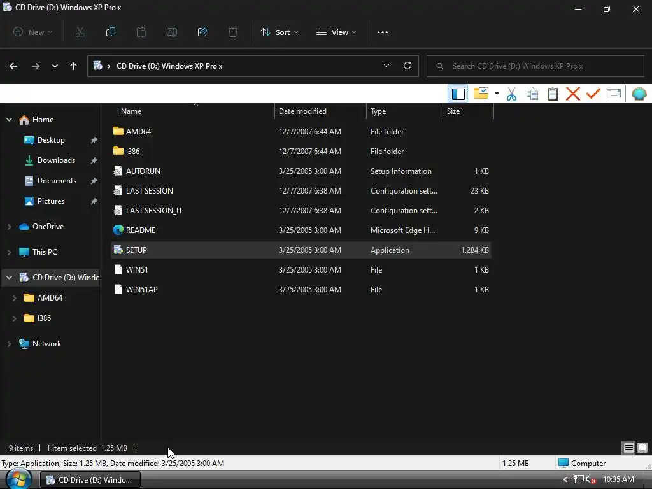Click the Start orb on the taskbar

pyautogui.click(x=18, y=479)
